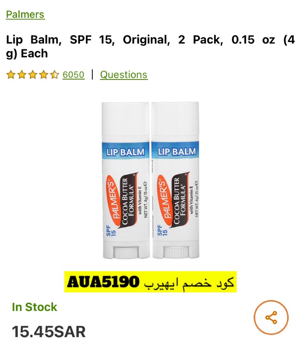
Task: Click the third gold rating star
Action: point(33,75)
